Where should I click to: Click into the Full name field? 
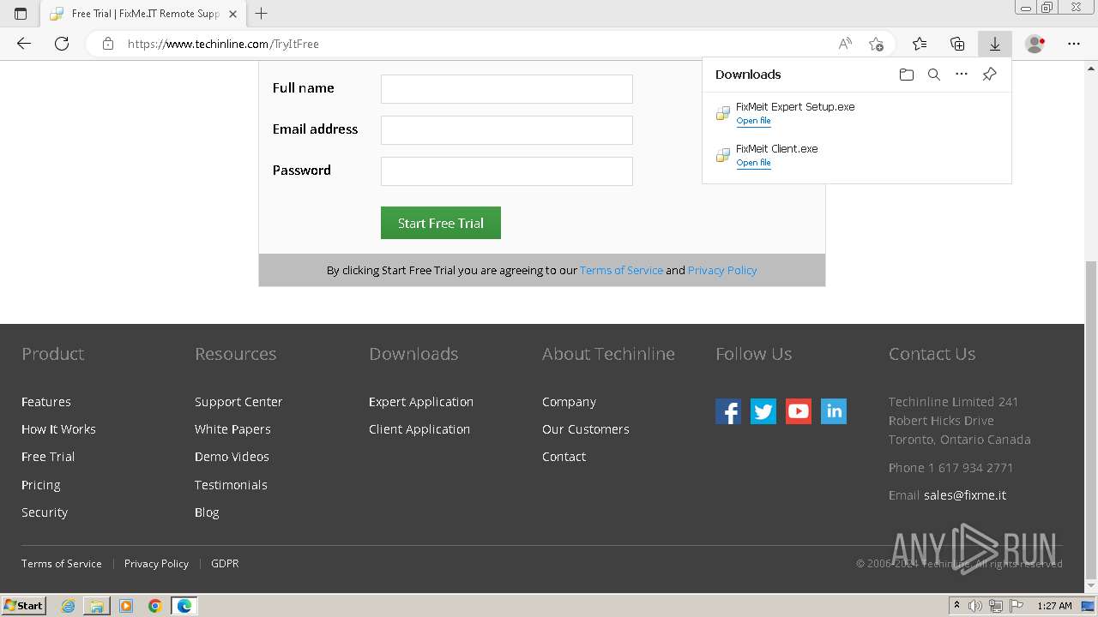coord(507,89)
